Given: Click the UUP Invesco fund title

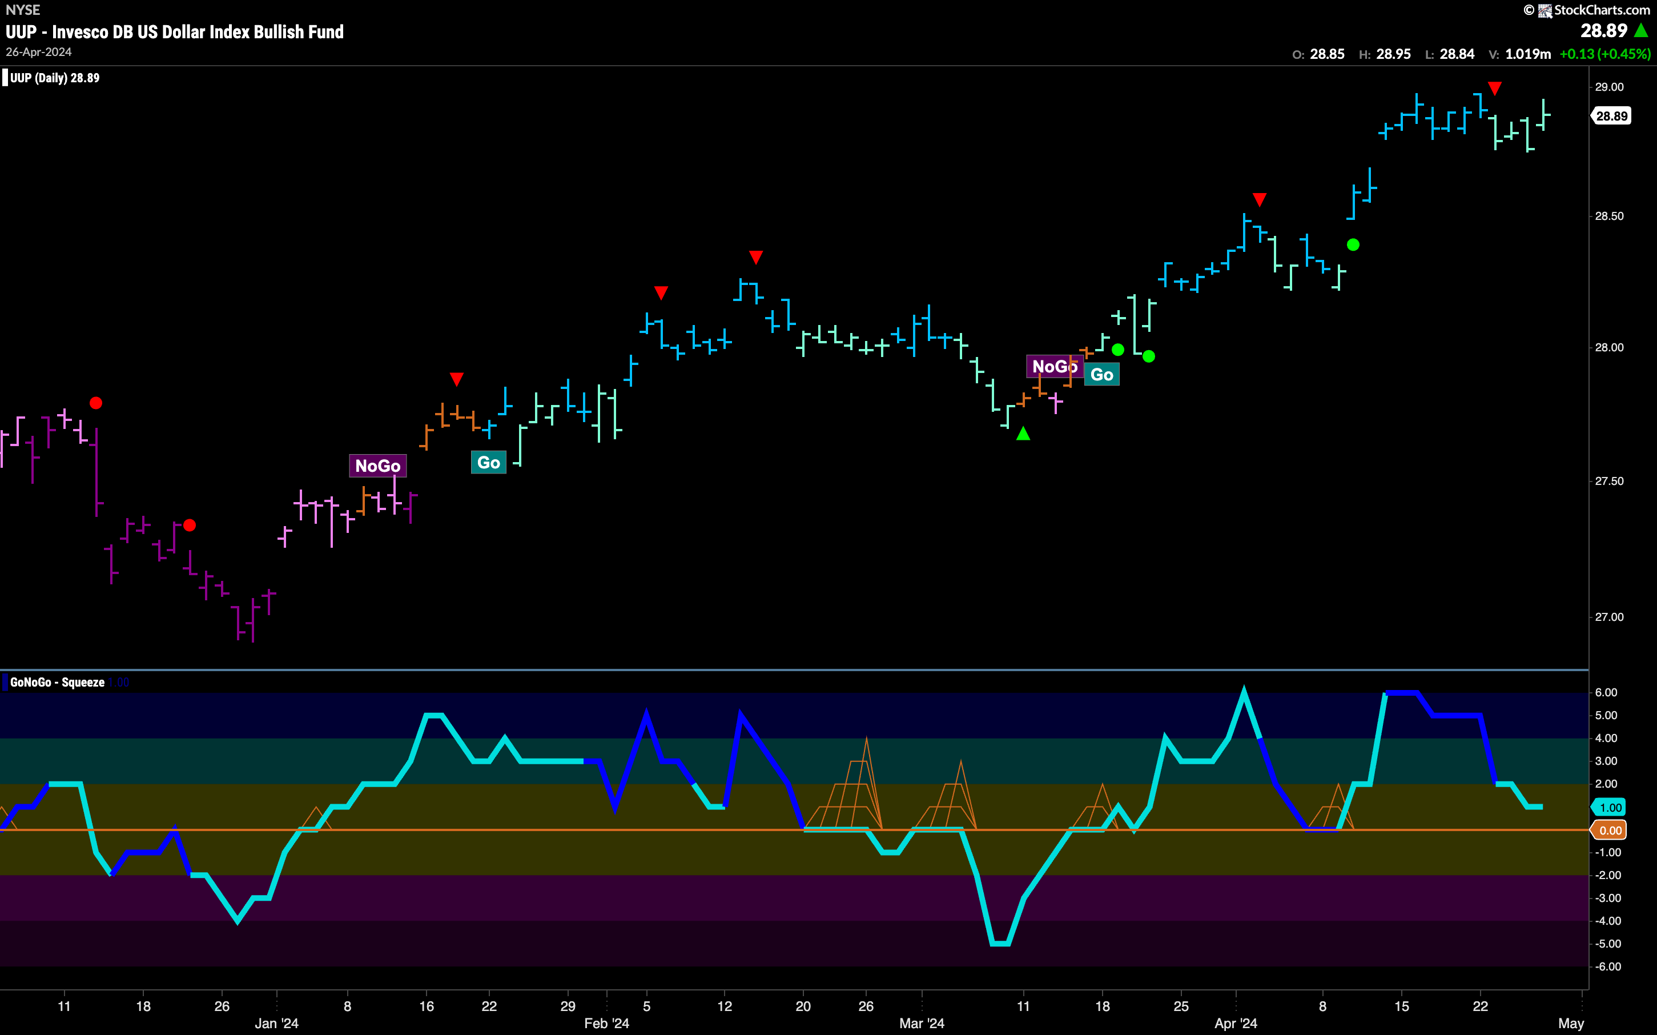Looking at the screenshot, I should tap(175, 31).
